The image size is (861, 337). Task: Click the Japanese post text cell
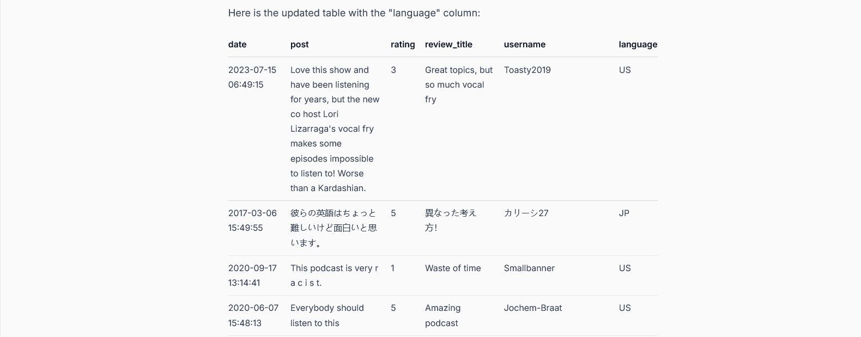(334, 228)
